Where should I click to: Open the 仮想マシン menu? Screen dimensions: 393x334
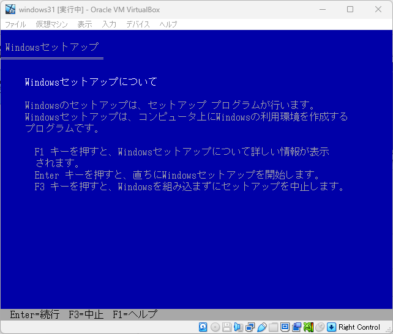point(51,24)
